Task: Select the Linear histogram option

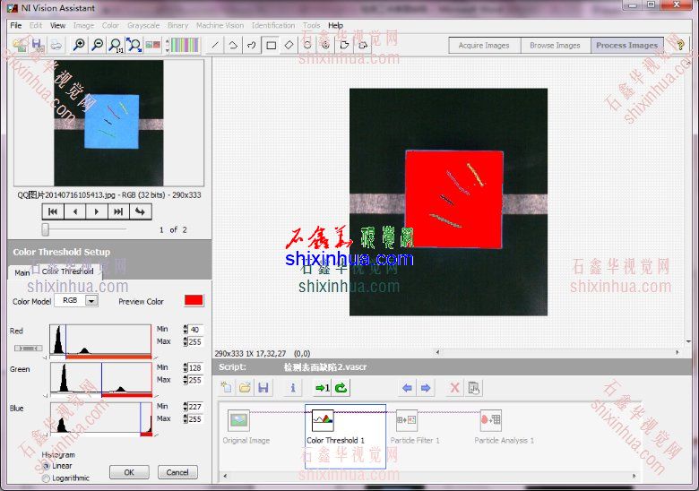Action: [47, 466]
